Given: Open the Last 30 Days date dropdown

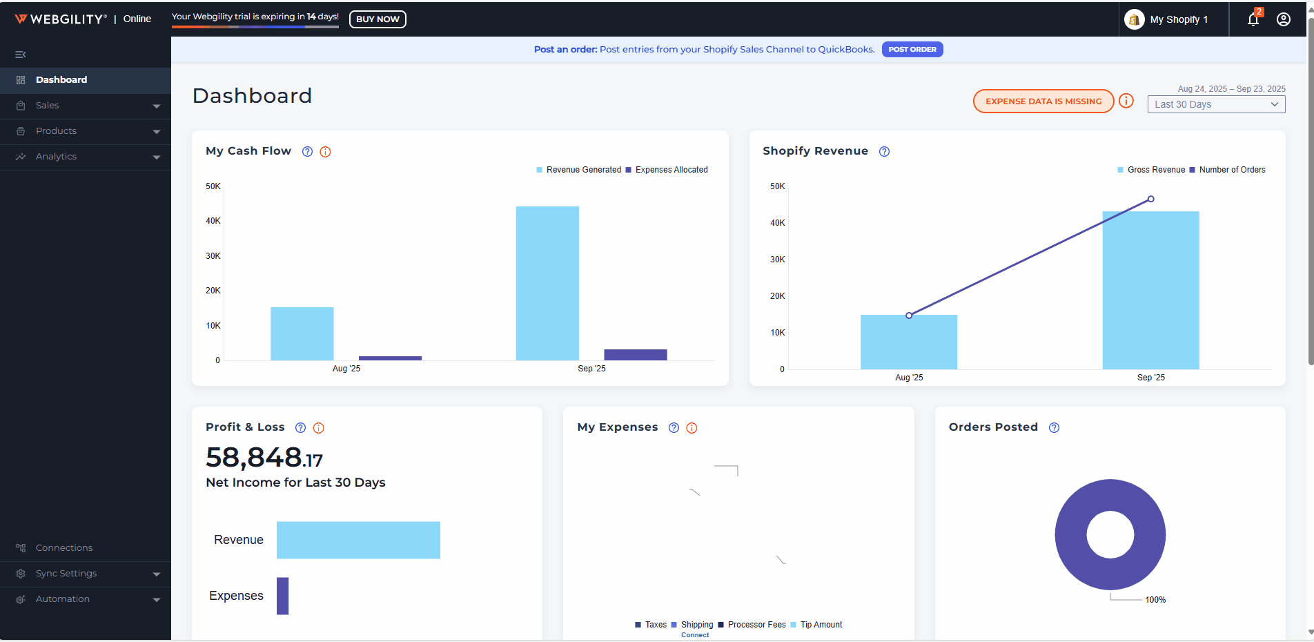Looking at the screenshot, I should (1216, 104).
